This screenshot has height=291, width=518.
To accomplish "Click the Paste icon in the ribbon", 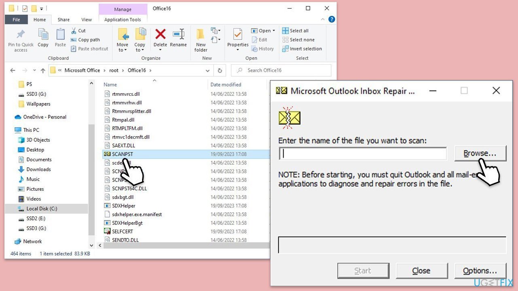I will pos(60,35).
